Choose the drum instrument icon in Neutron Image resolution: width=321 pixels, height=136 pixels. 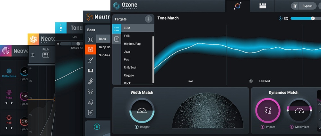pyautogui.click(x=91, y=92)
